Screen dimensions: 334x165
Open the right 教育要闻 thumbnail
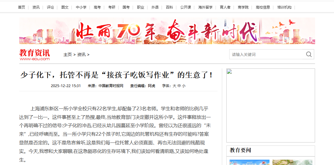tap(293, 162)
